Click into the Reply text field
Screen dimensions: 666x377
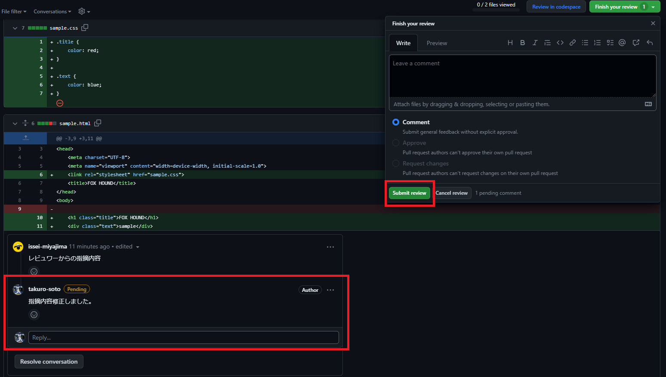click(183, 337)
